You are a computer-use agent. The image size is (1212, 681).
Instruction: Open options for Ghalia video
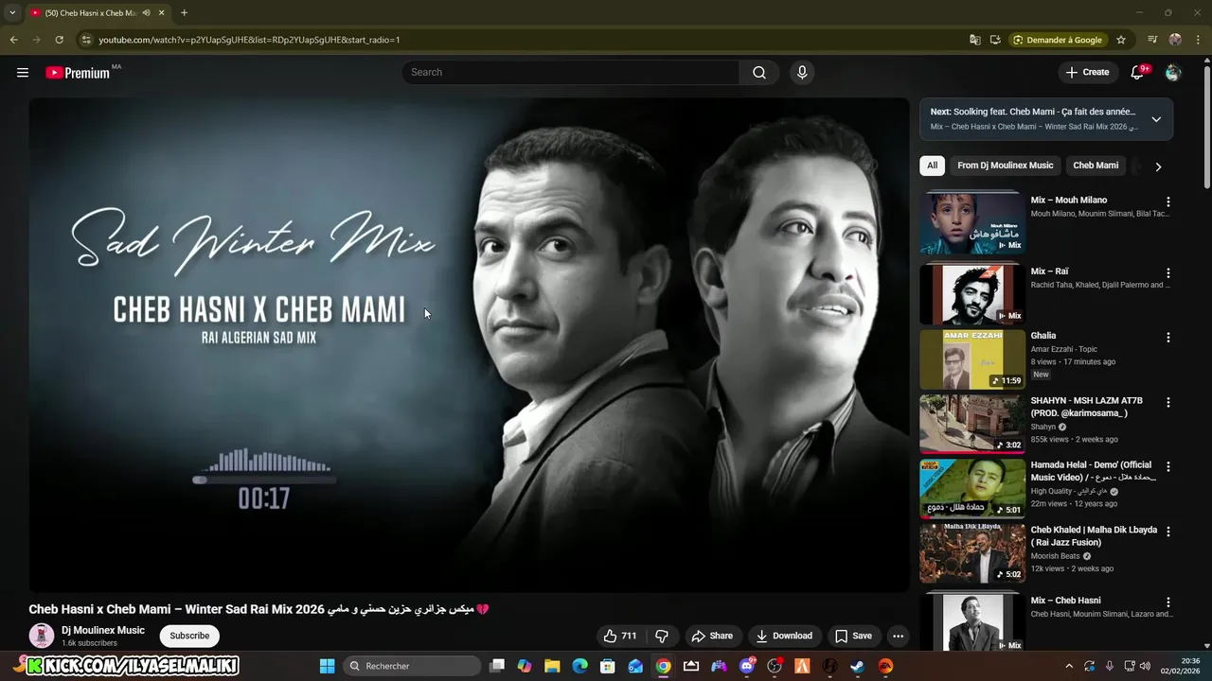pyautogui.click(x=1167, y=337)
